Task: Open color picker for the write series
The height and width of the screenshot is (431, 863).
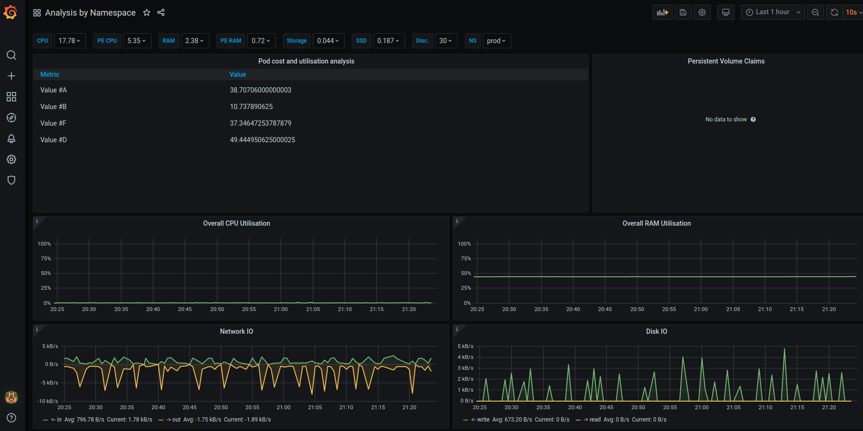Action: [465, 420]
